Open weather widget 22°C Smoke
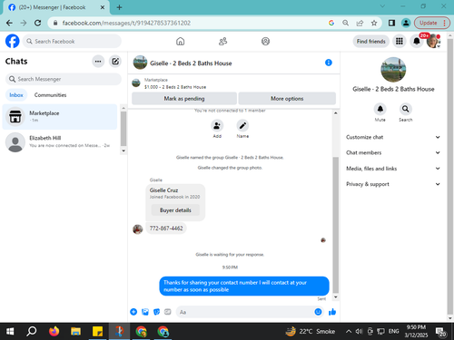The image size is (454, 340). pos(311,332)
